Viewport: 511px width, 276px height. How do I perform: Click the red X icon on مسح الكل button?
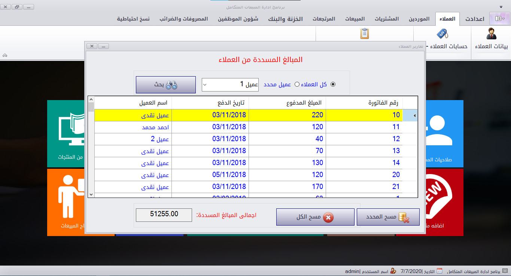pyautogui.click(x=328, y=217)
